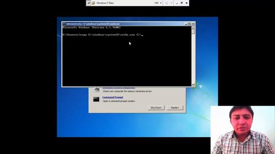Click the Restart button
This screenshot has width=275, height=154.
coord(175,108)
